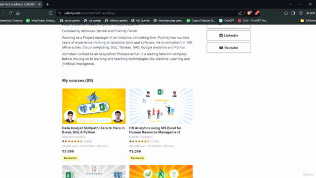Reload the page with the refresh icon

(10, 13)
